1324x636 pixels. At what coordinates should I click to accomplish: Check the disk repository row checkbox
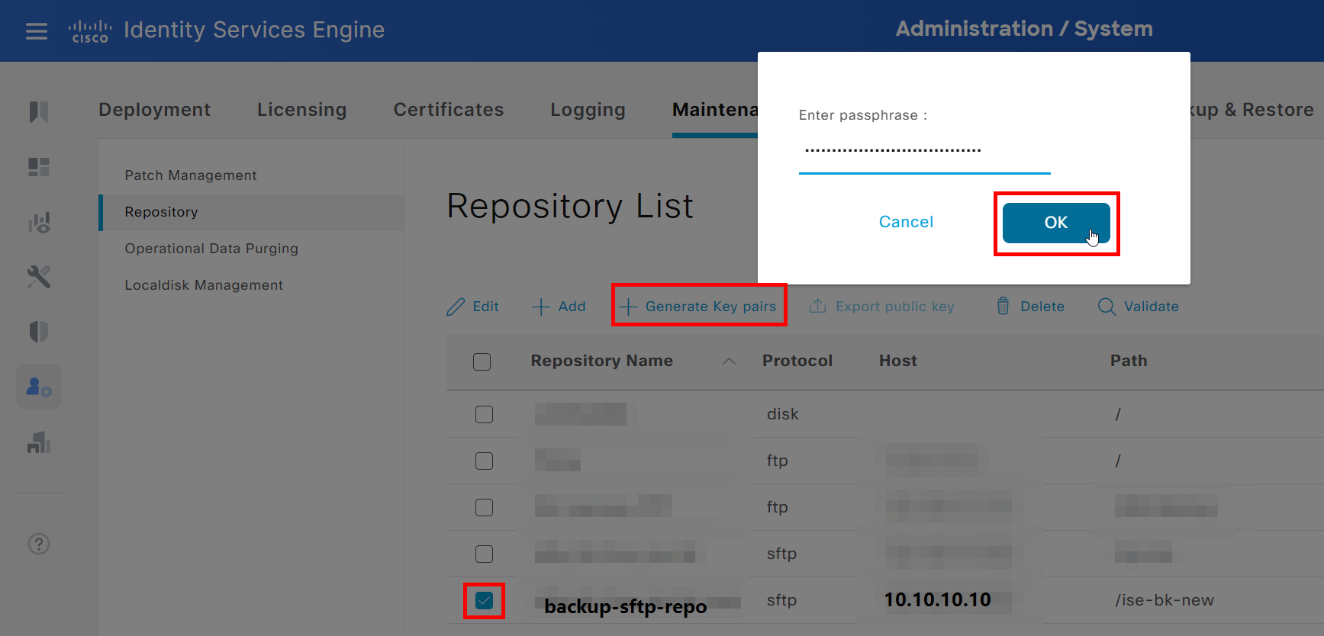(484, 415)
